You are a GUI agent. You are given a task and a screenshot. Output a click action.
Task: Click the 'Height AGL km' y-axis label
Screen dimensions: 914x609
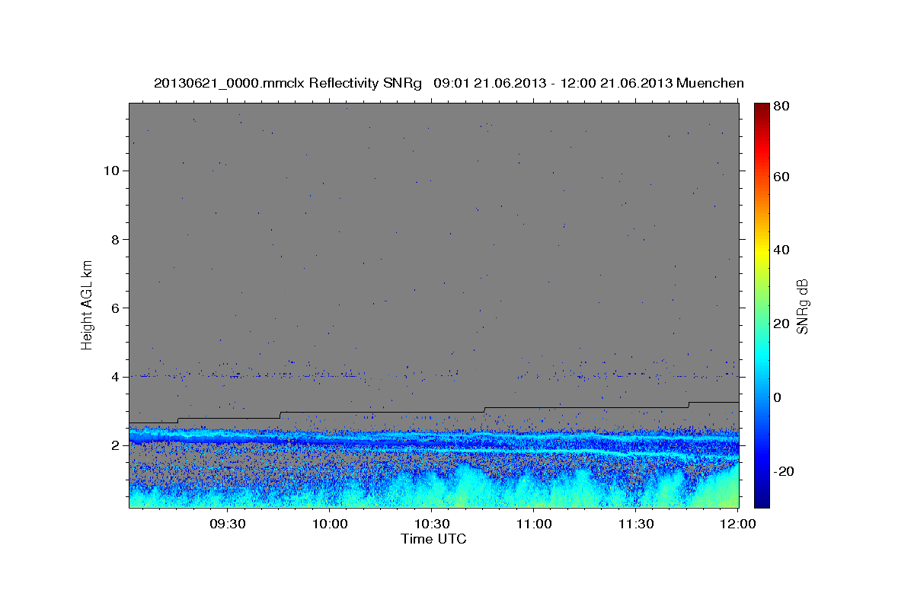point(88,304)
